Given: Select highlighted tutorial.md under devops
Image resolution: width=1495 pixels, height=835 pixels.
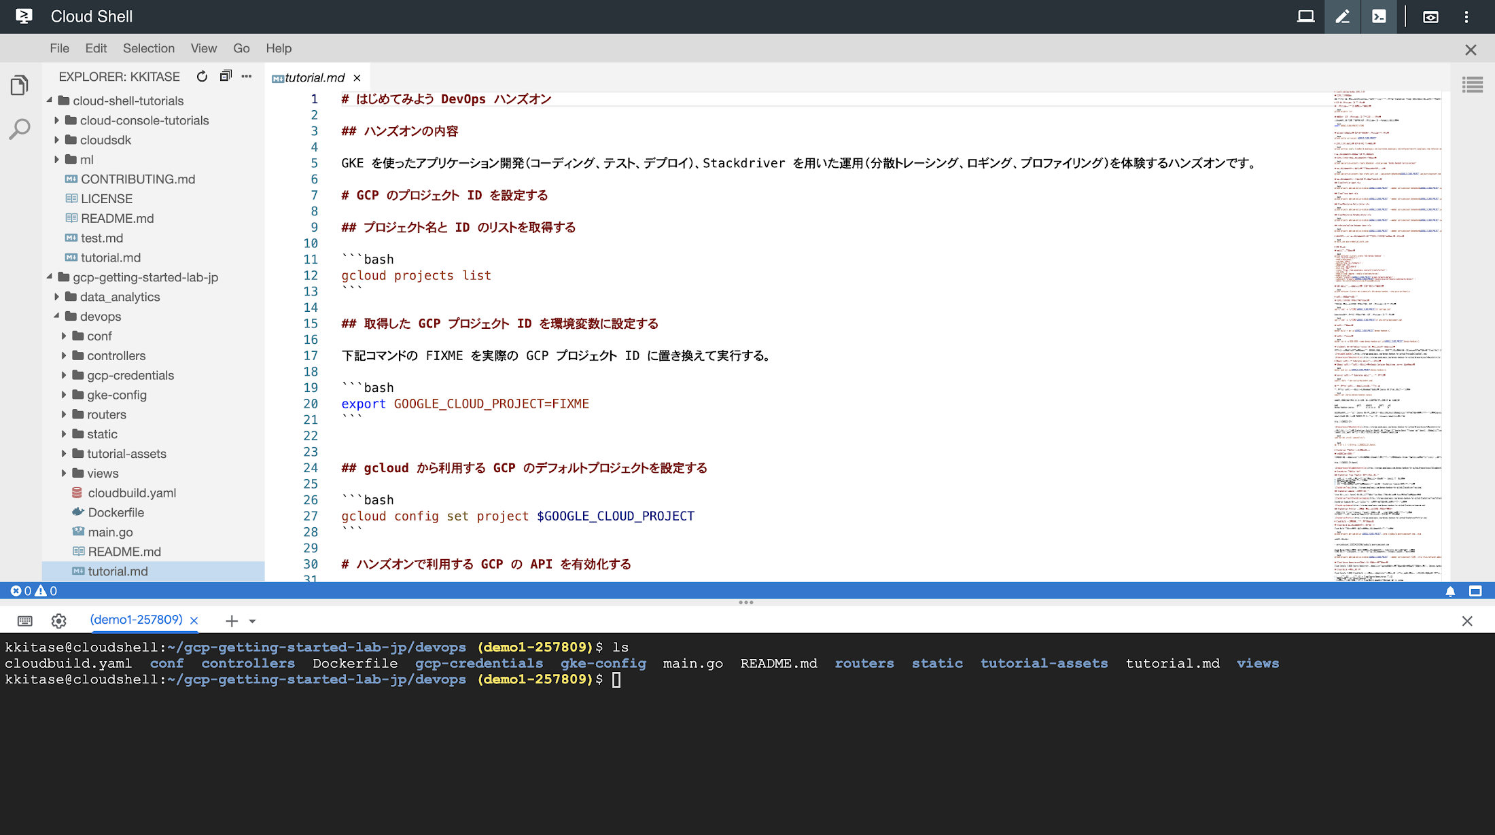Looking at the screenshot, I should [154, 571].
